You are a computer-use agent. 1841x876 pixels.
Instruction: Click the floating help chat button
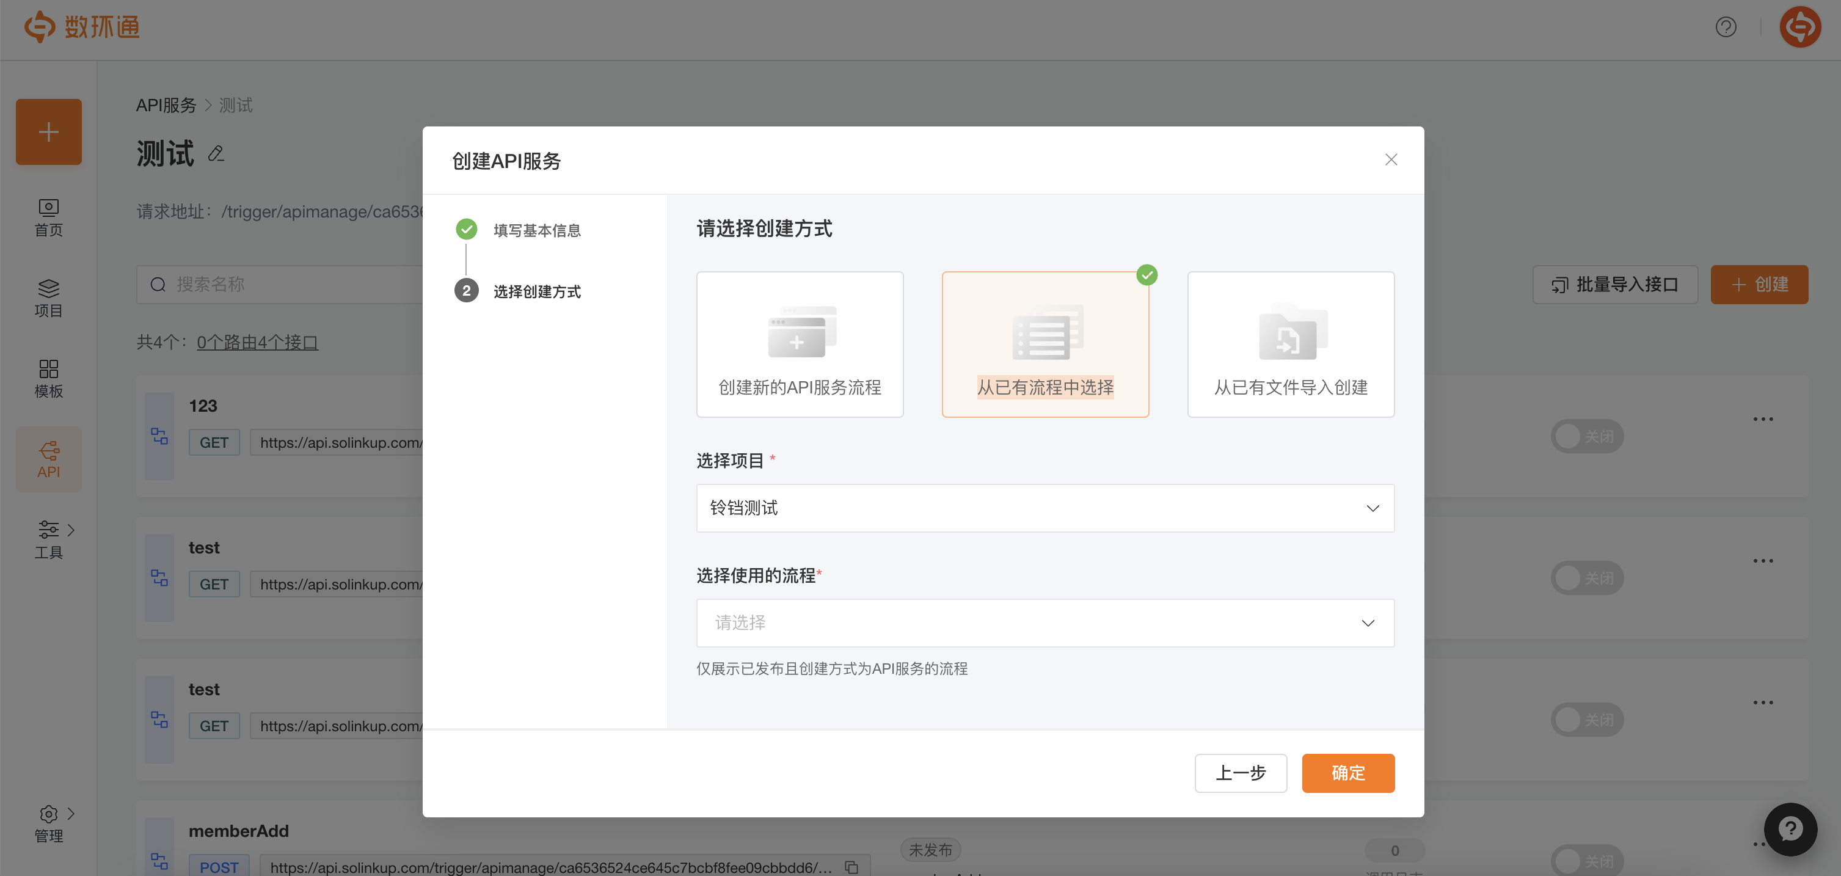point(1790,829)
